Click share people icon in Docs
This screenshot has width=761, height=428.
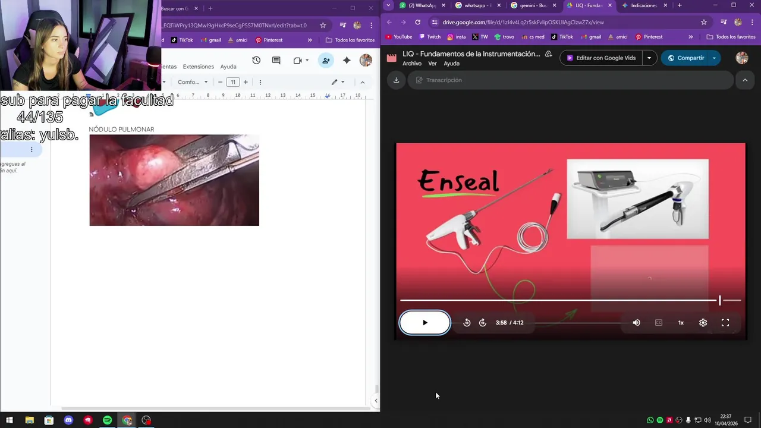tap(326, 61)
